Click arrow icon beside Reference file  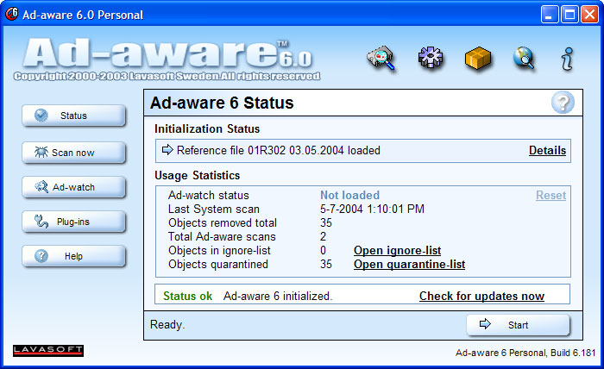167,150
